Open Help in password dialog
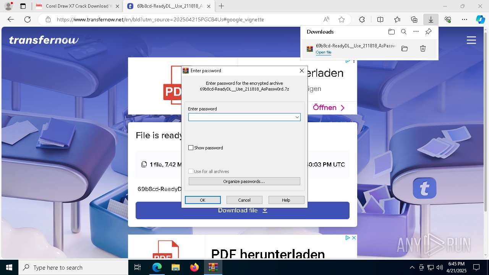The width and height of the screenshot is (489, 275). 286,200
